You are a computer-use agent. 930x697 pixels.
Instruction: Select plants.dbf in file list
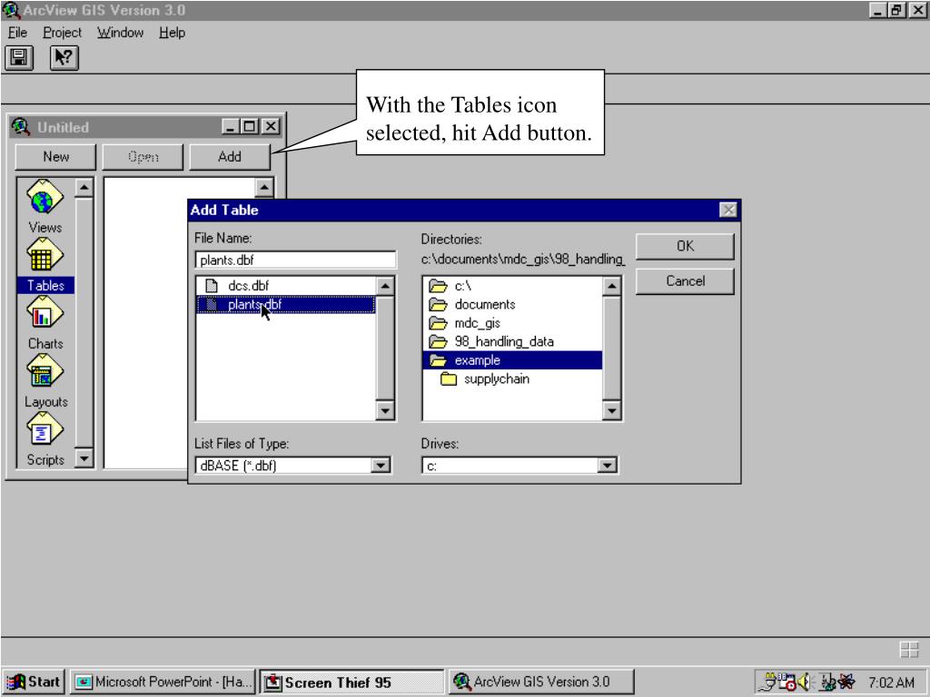click(x=285, y=305)
